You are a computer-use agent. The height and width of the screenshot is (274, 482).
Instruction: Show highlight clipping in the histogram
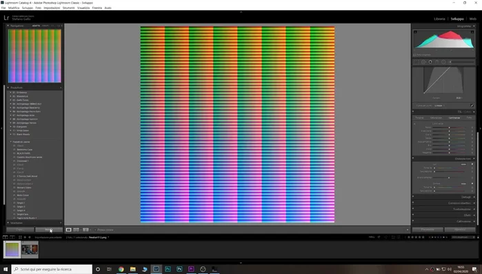[473, 32]
